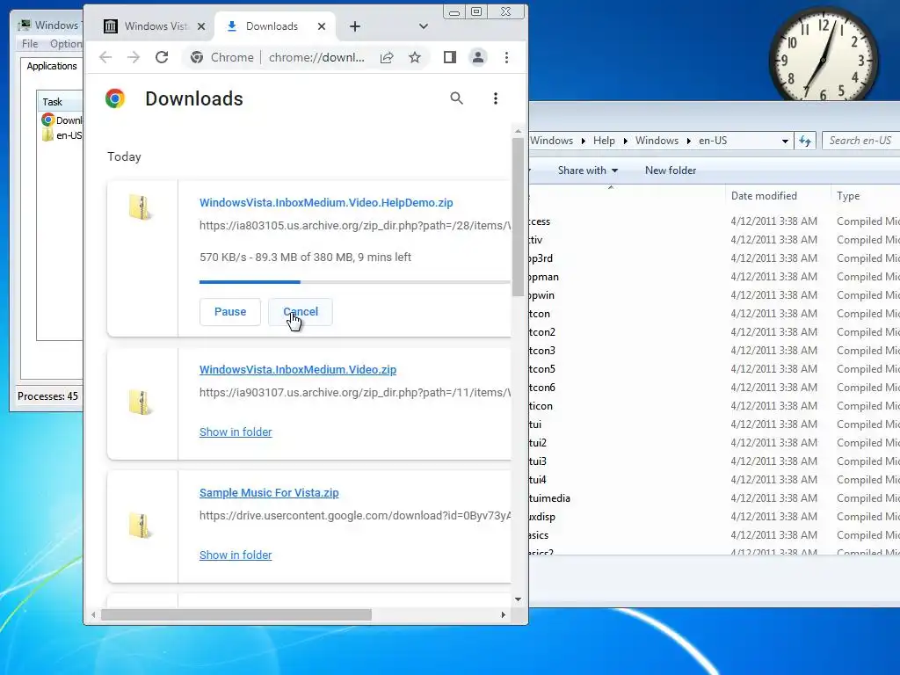Click Windows breadcrumb in Explorer address bar
Viewport: 900px width, 675px height.
[x=552, y=141]
